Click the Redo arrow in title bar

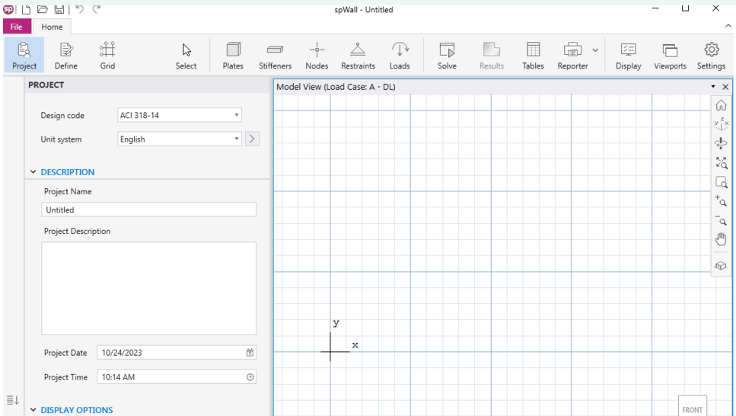point(96,9)
